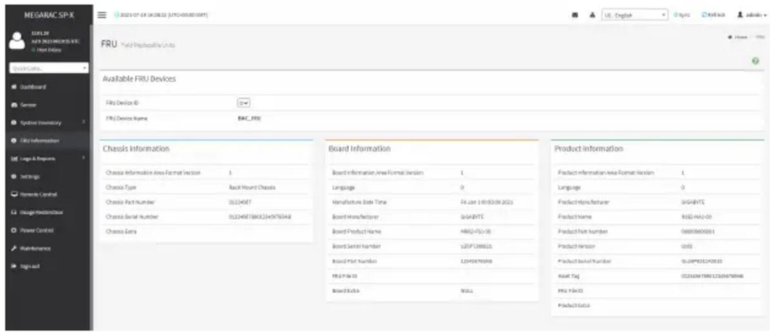The width and height of the screenshot is (770, 332).
Task: Click the Sync button
Action: click(682, 15)
